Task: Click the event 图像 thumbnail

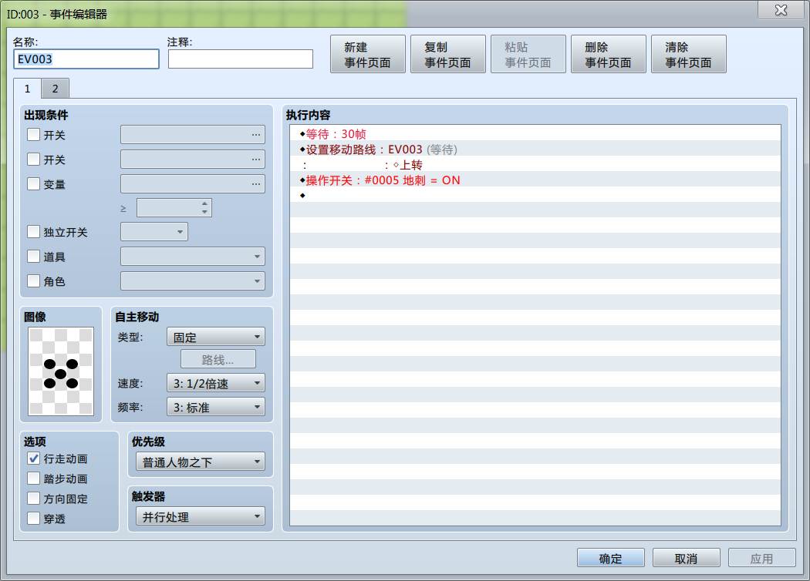Action: [61, 371]
